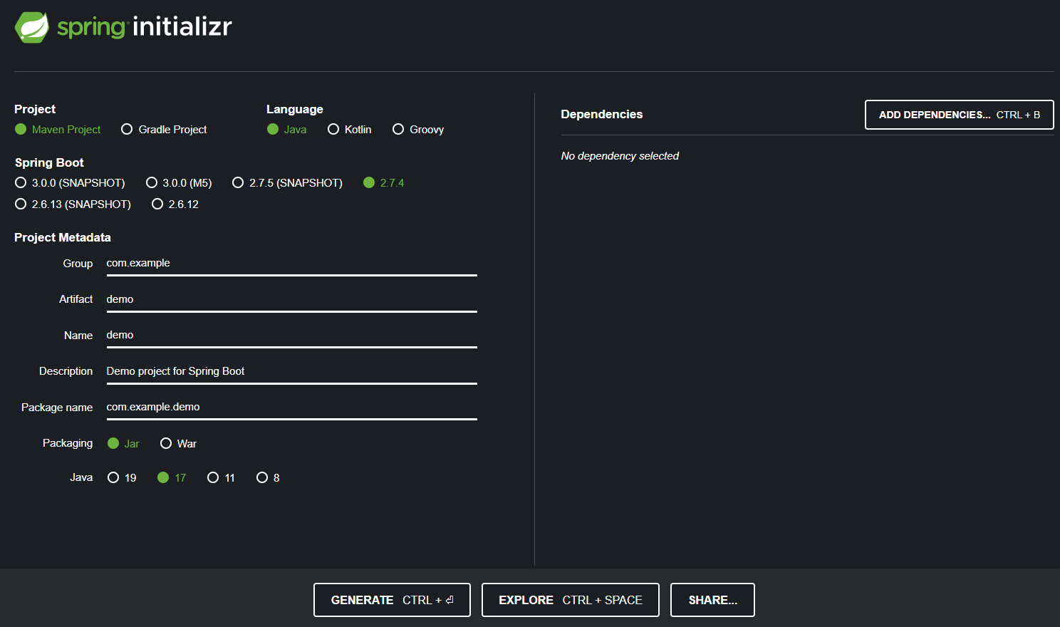Screen dimensions: 1060x627
Task: Click the Dependencies heading
Action: [602, 114]
